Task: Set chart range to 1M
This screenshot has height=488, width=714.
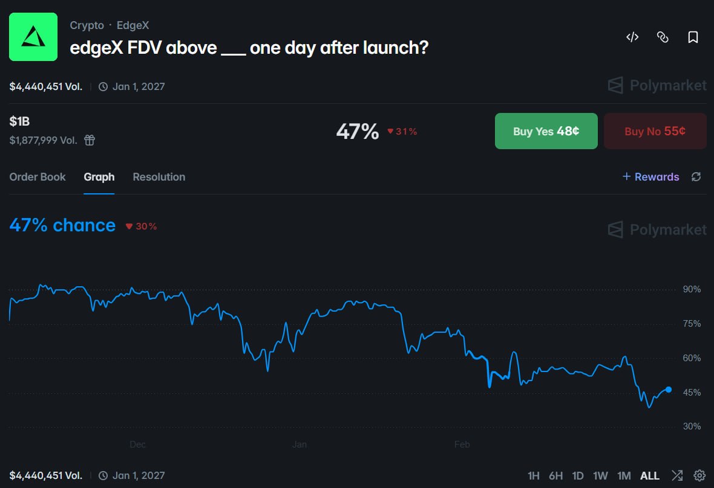Action: click(624, 476)
